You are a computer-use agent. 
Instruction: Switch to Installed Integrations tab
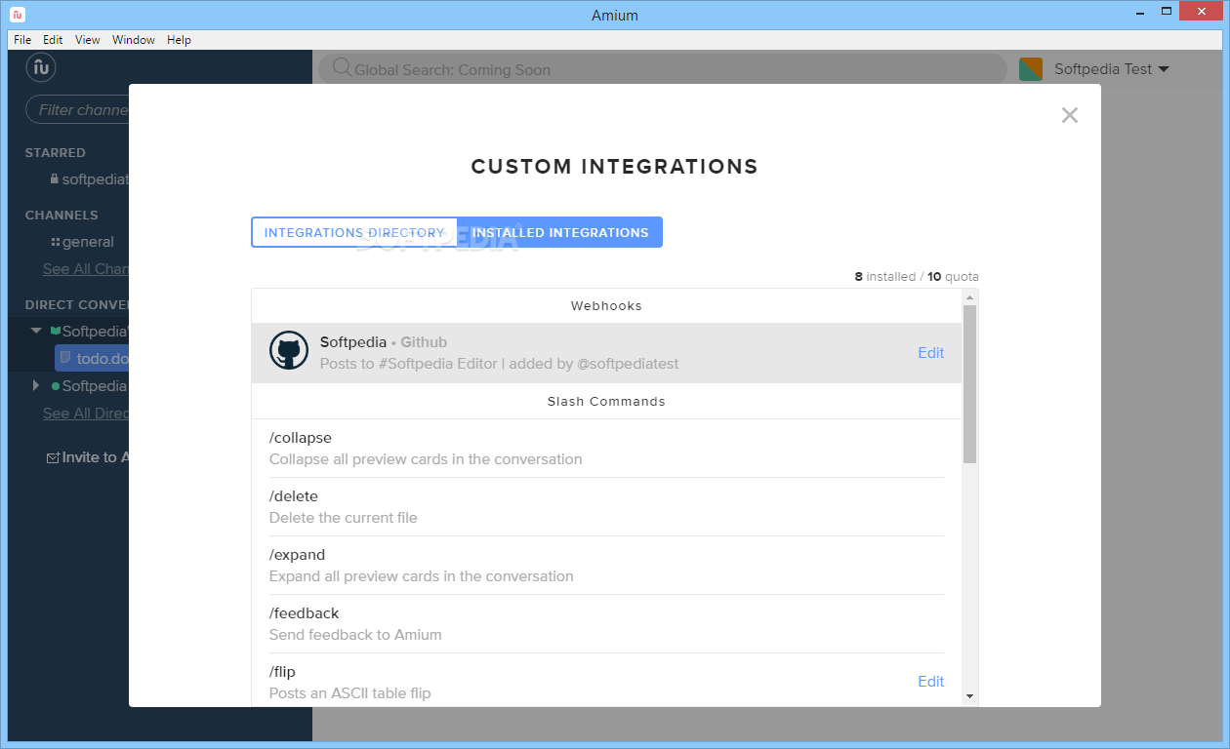[x=560, y=232]
